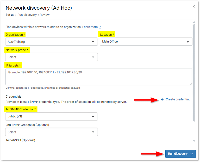Click into the IP targets text area

pos(99,77)
